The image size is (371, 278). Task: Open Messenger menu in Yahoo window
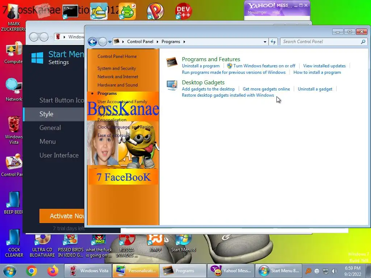pos(257,13)
